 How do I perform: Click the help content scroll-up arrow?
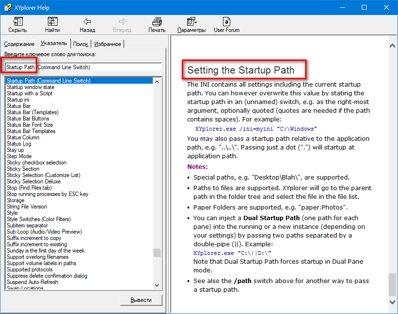392,46
